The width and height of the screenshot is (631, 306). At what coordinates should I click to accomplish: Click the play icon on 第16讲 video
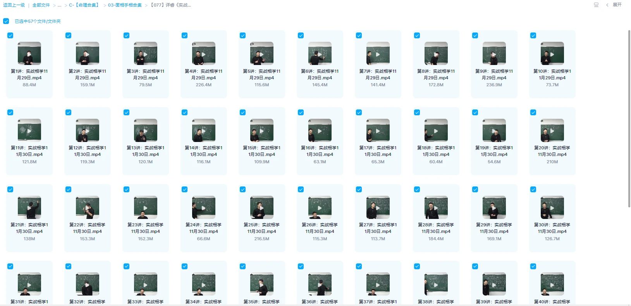(x=320, y=131)
